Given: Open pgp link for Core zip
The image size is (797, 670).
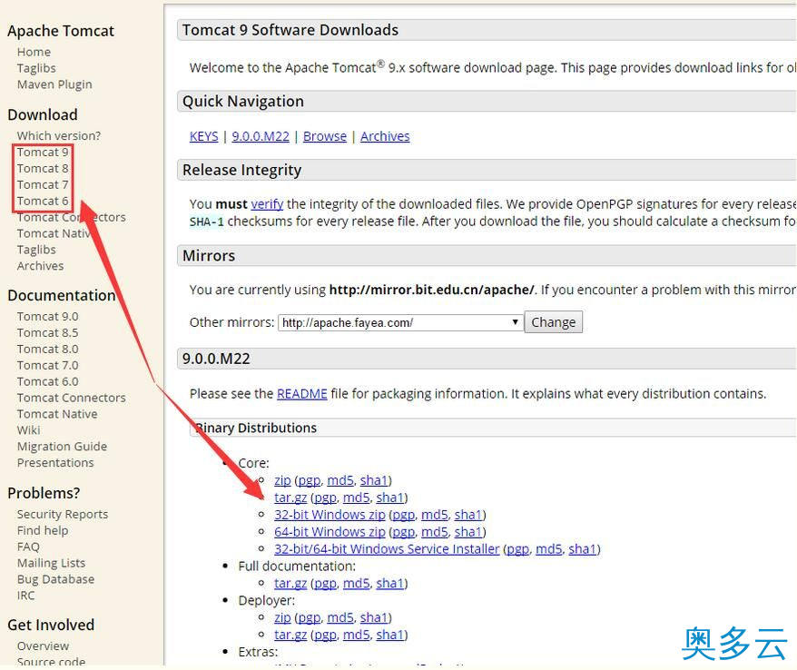Looking at the screenshot, I should point(309,480).
